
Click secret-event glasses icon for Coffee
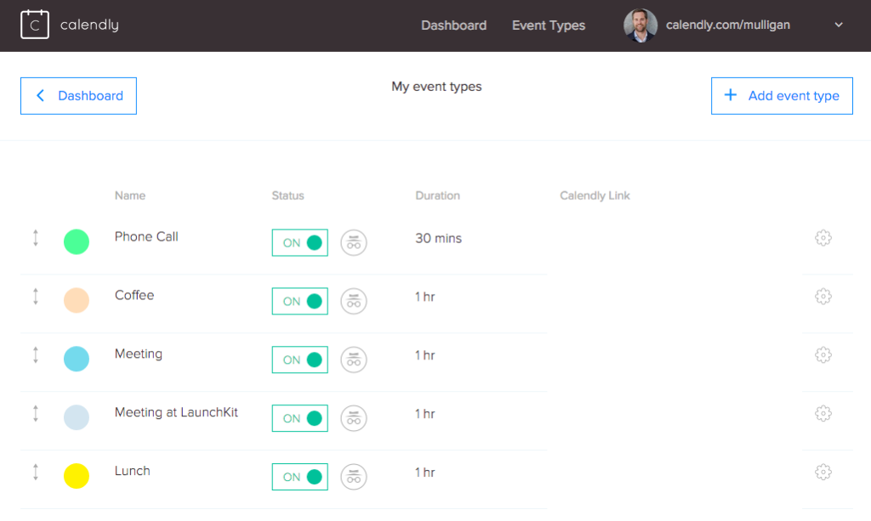click(354, 301)
